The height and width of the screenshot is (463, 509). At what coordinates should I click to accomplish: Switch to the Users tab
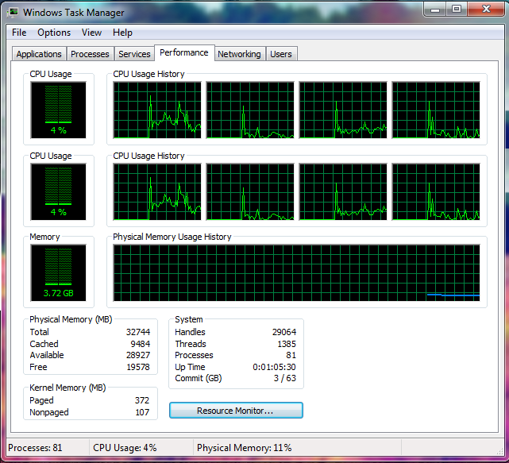(281, 54)
